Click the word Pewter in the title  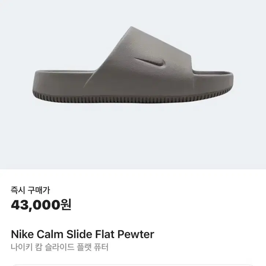136,234
